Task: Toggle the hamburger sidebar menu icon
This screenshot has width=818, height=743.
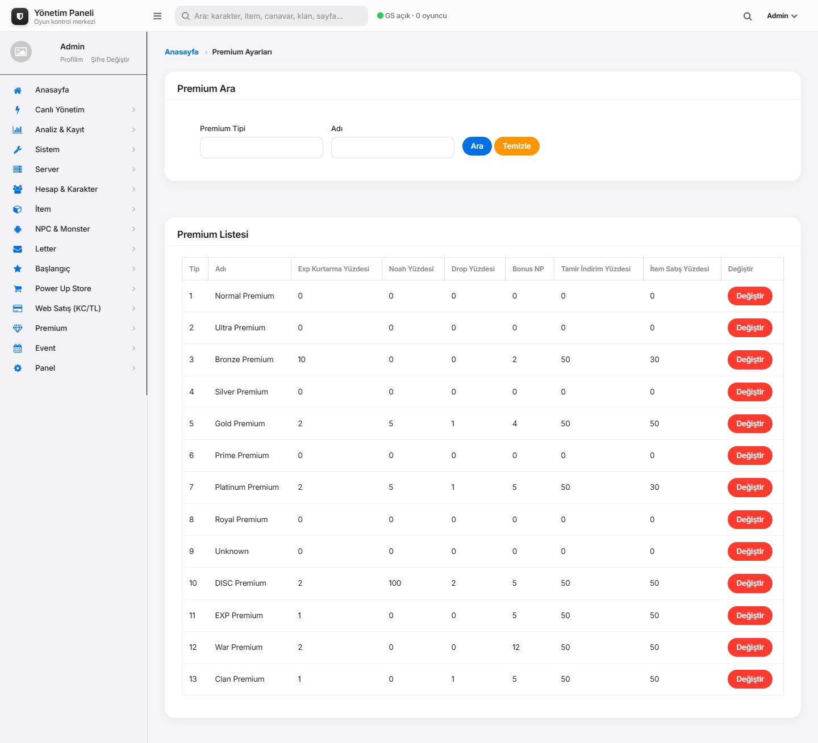Action: click(x=157, y=16)
